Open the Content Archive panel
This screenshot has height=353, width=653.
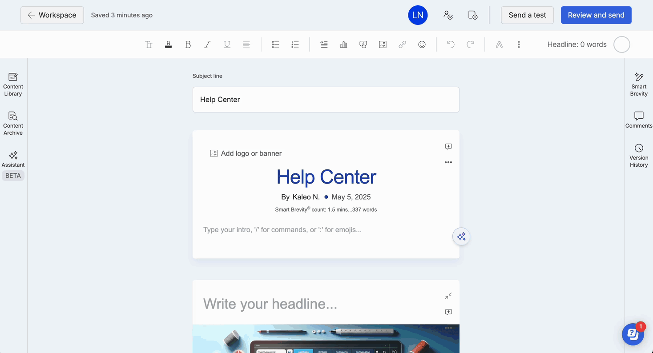coord(13,124)
